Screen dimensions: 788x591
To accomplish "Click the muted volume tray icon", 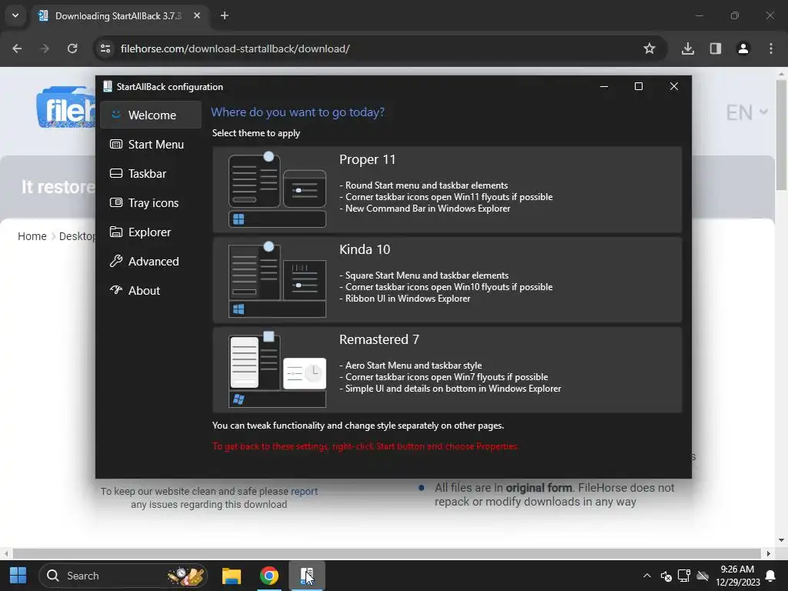I will tap(666, 576).
